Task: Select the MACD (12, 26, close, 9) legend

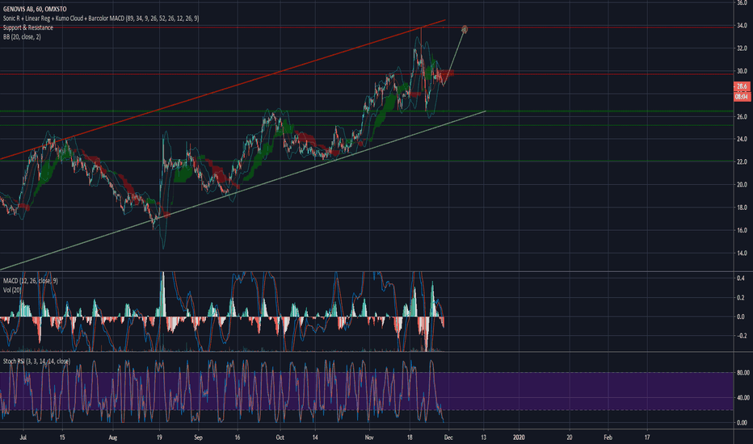Action: click(x=30, y=280)
